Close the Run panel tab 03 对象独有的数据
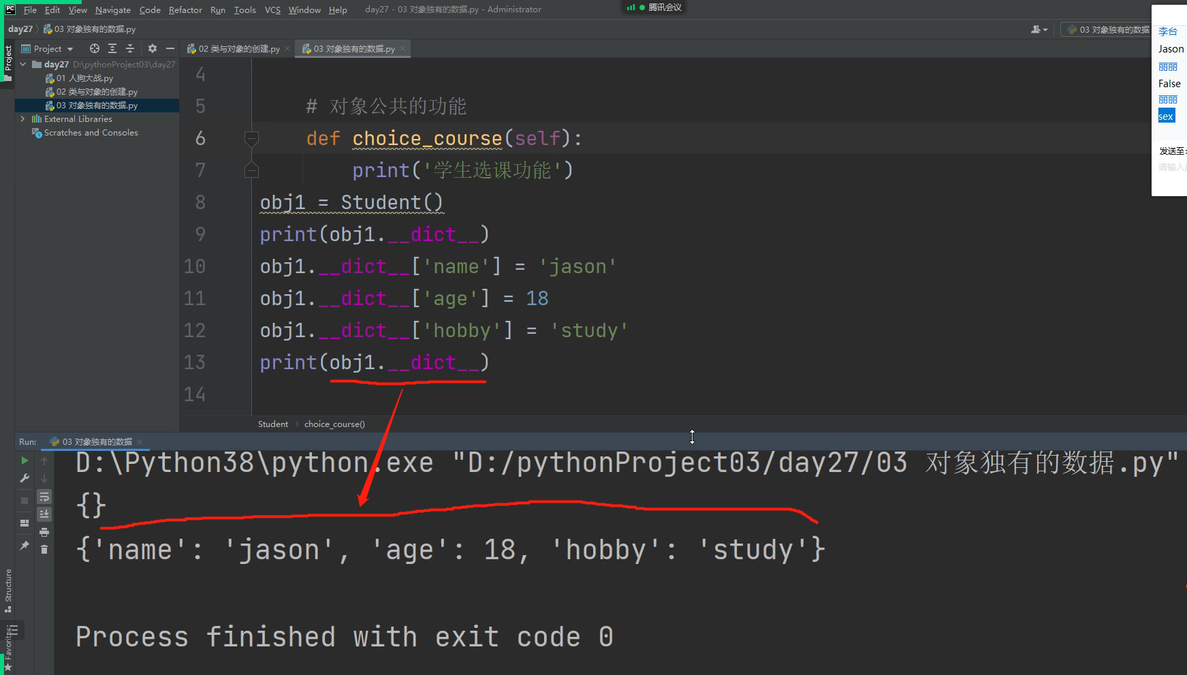Viewport: 1187px width, 675px height. pyautogui.click(x=140, y=442)
